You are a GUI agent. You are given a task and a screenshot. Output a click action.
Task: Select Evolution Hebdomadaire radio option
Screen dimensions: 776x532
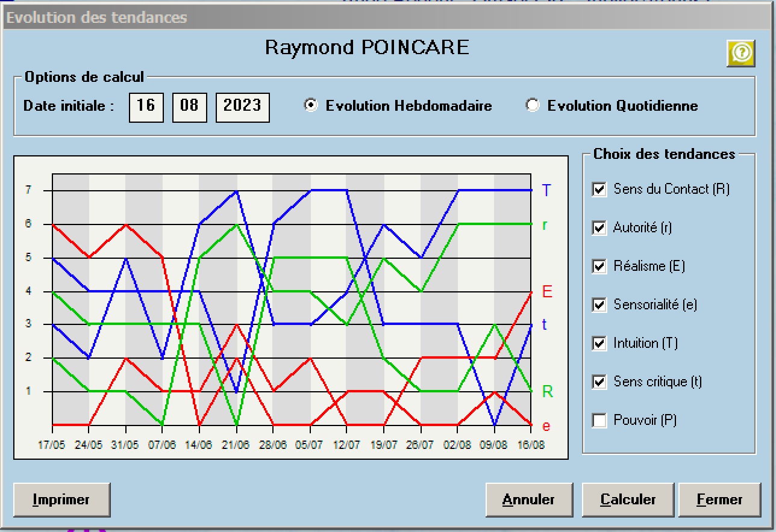(311, 105)
